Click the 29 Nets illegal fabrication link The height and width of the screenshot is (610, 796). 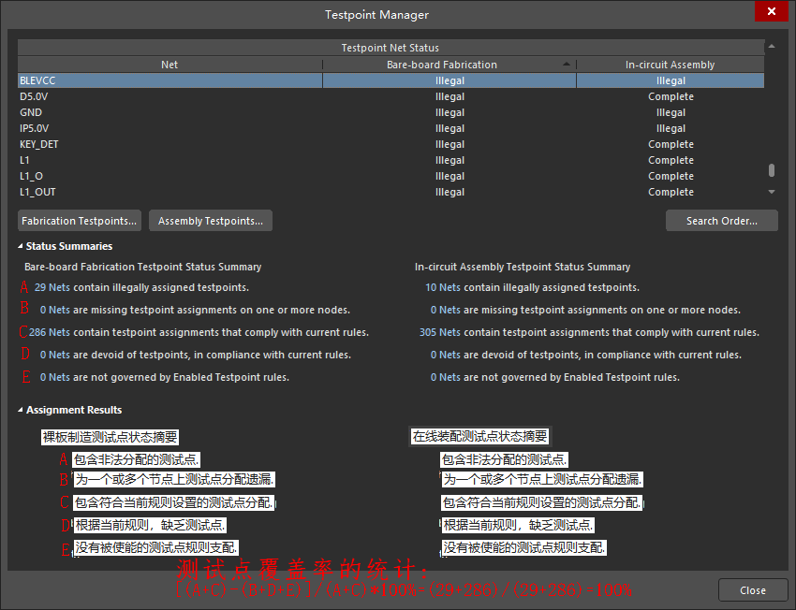52,287
